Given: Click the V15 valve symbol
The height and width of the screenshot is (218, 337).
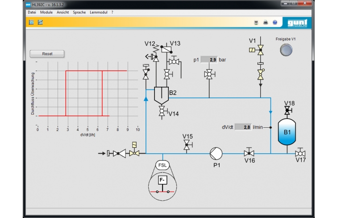Looking at the screenshot, I should [187, 145].
